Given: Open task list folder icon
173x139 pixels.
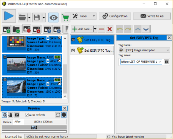Looking at the screenshot, I should click(22, 17).
